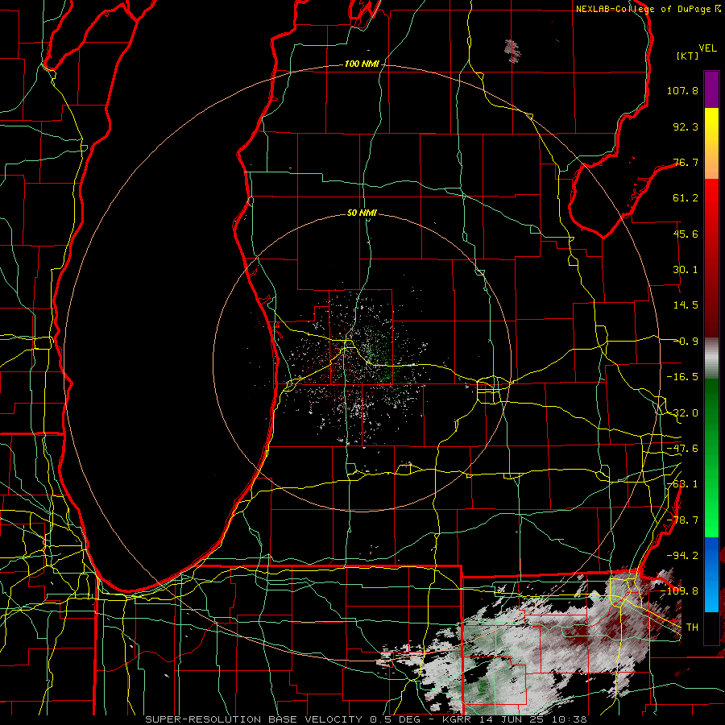Screen dimensions: 725x725
Task: Select the -78.7 value on velocity scale
Action: point(682,520)
